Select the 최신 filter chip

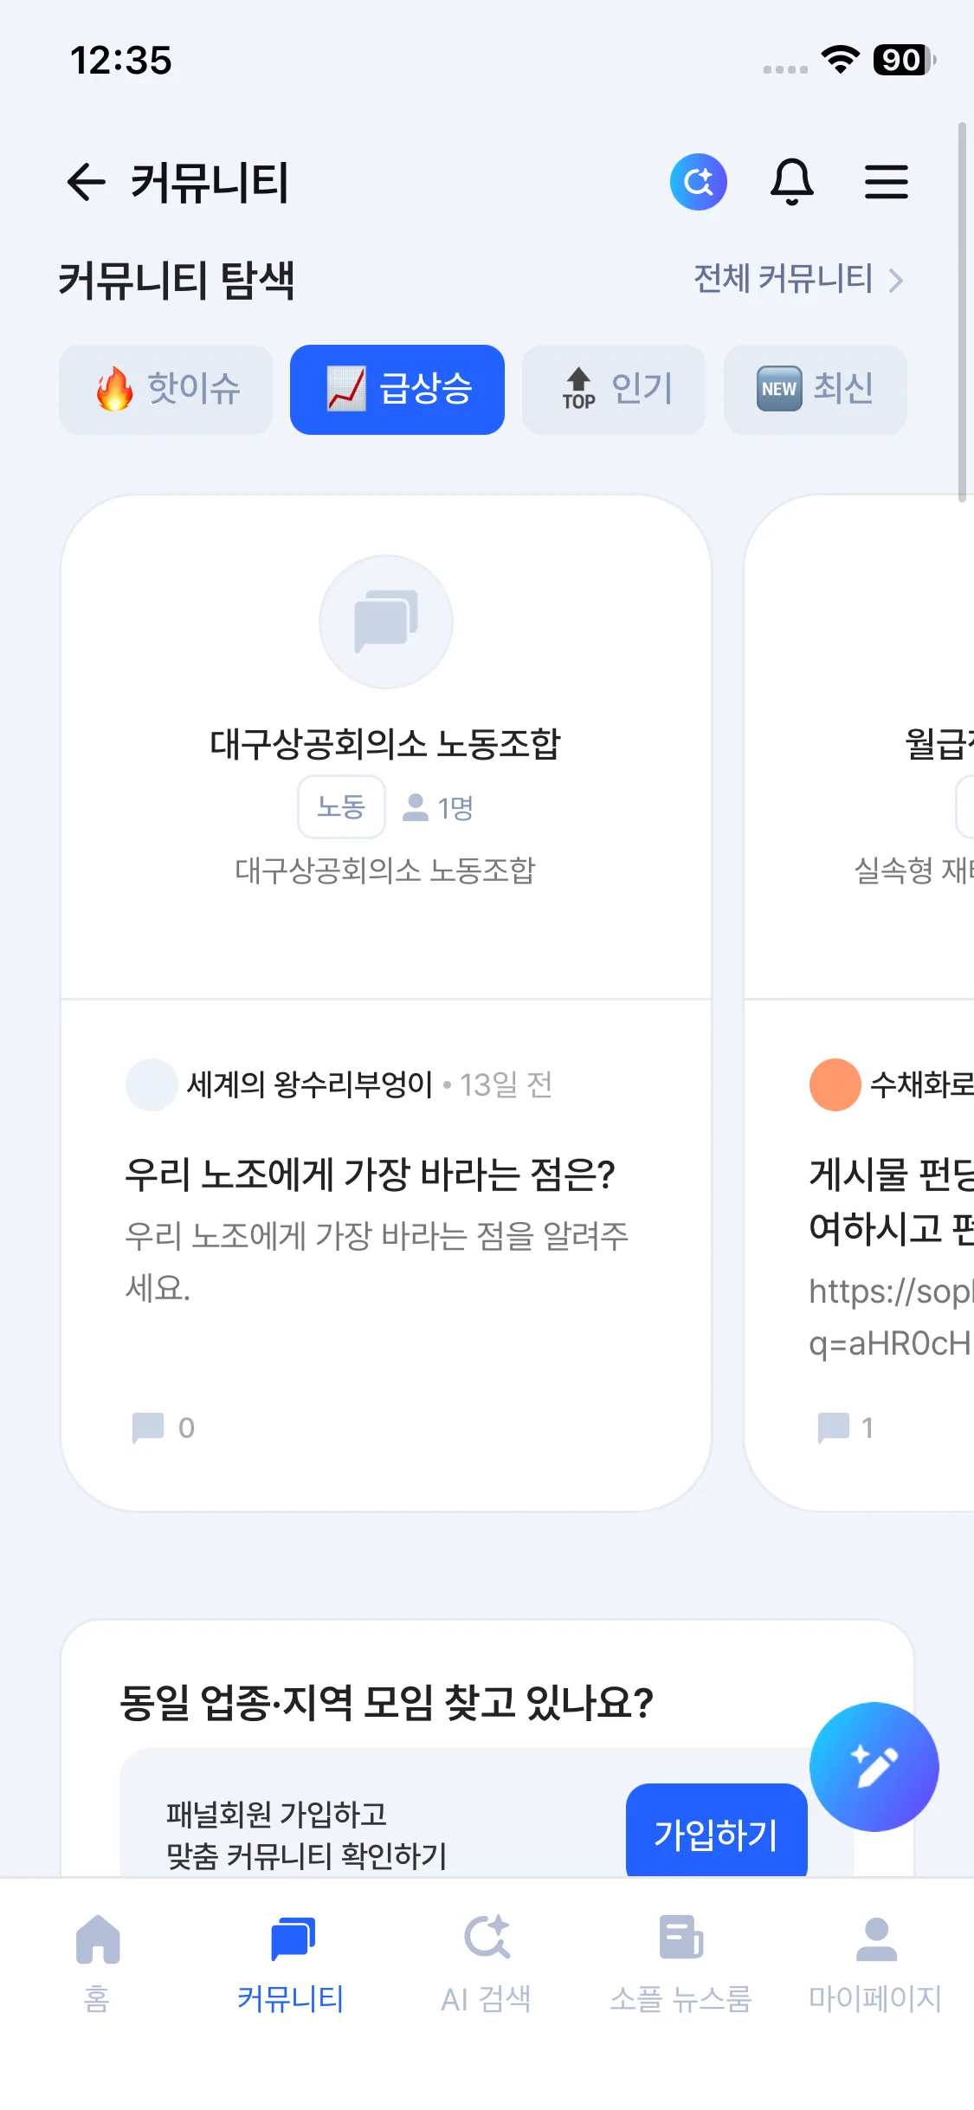(815, 389)
